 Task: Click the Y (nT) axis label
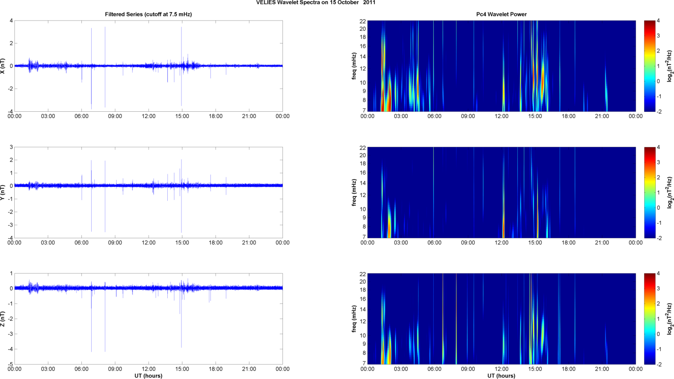point(3,192)
